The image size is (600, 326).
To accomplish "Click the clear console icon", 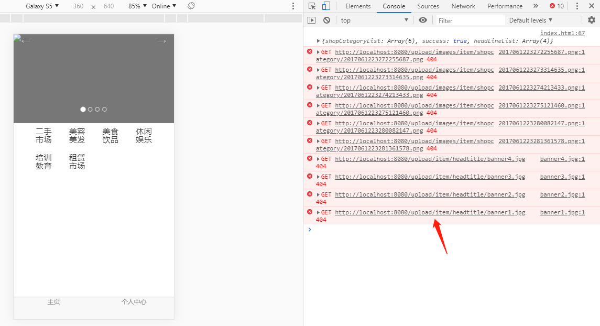I will pos(326,20).
